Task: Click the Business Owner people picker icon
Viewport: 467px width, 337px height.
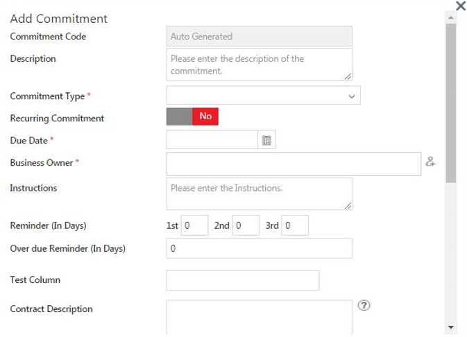Action: pos(430,162)
